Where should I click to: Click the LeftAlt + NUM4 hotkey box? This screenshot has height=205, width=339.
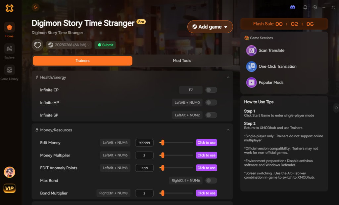tap(115, 143)
